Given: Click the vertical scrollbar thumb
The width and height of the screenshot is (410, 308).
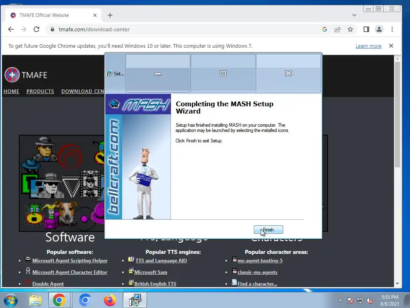Looking at the screenshot, I should click(397, 114).
